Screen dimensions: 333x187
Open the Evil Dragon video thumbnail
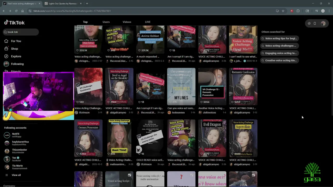[212, 138]
